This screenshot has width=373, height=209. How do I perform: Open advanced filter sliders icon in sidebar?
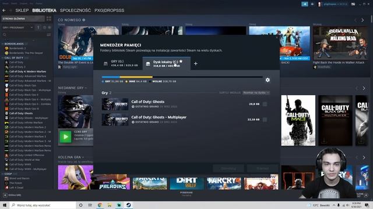pos(49,35)
